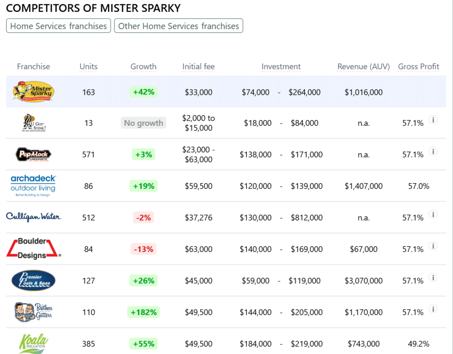Click the $59,500 initial fee
The width and height of the screenshot is (453, 354).
click(199, 186)
